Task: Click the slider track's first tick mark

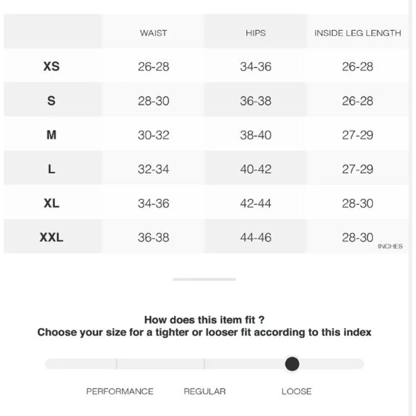Action: coord(116,364)
